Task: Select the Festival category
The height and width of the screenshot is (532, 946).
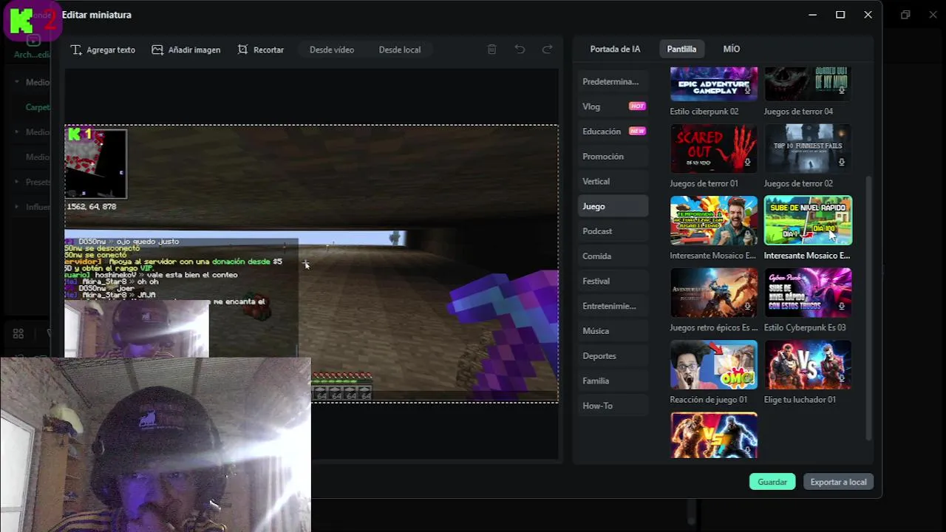Action: [x=613, y=281]
